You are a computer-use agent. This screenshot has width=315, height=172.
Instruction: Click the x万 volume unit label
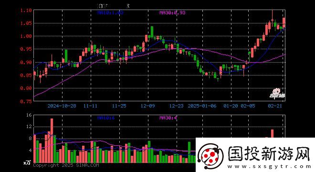[x=27, y=163]
